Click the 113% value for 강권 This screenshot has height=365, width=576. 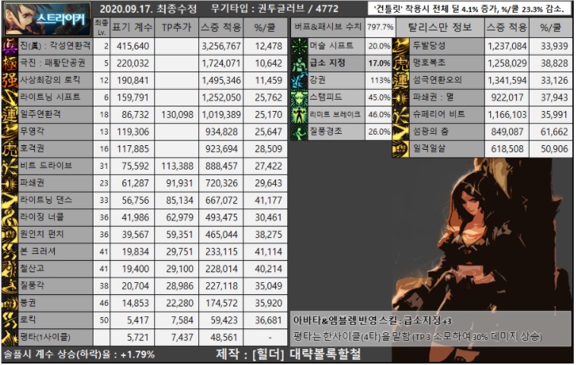[378, 81]
